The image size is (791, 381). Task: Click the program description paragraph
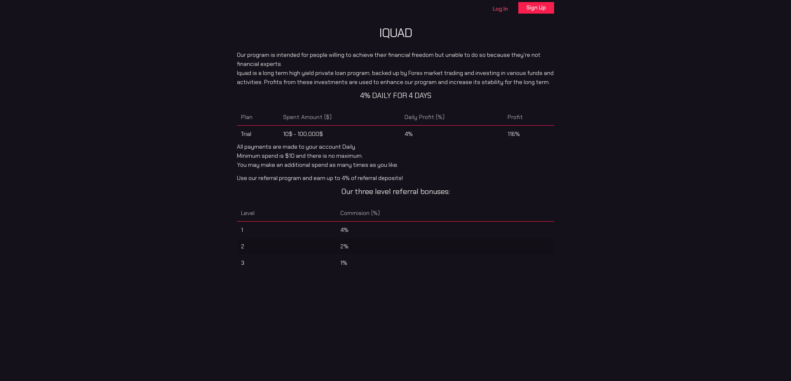pos(395,68)
